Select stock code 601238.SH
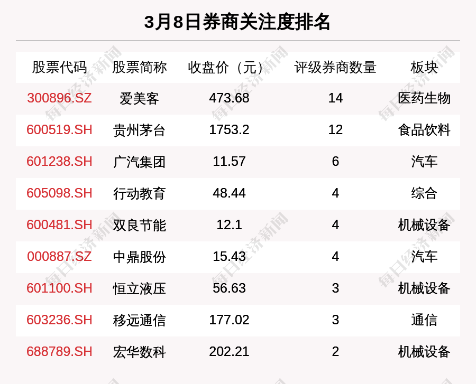476x384 pixels. tap(59, 161)
